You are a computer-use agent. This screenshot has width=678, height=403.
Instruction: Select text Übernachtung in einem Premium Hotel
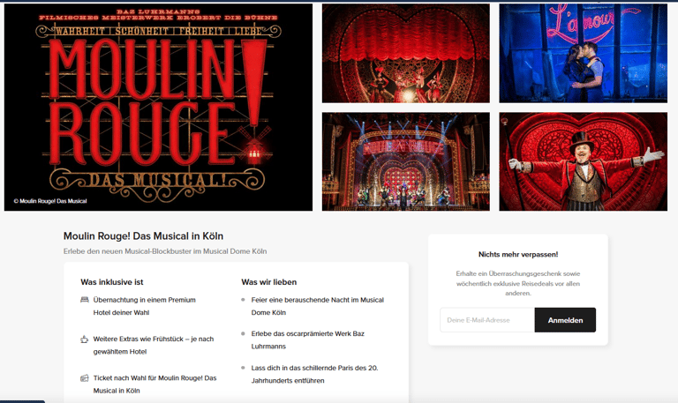(145, 306)
